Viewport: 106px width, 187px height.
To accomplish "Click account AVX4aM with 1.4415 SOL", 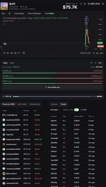I will click(x=54, y=138).
